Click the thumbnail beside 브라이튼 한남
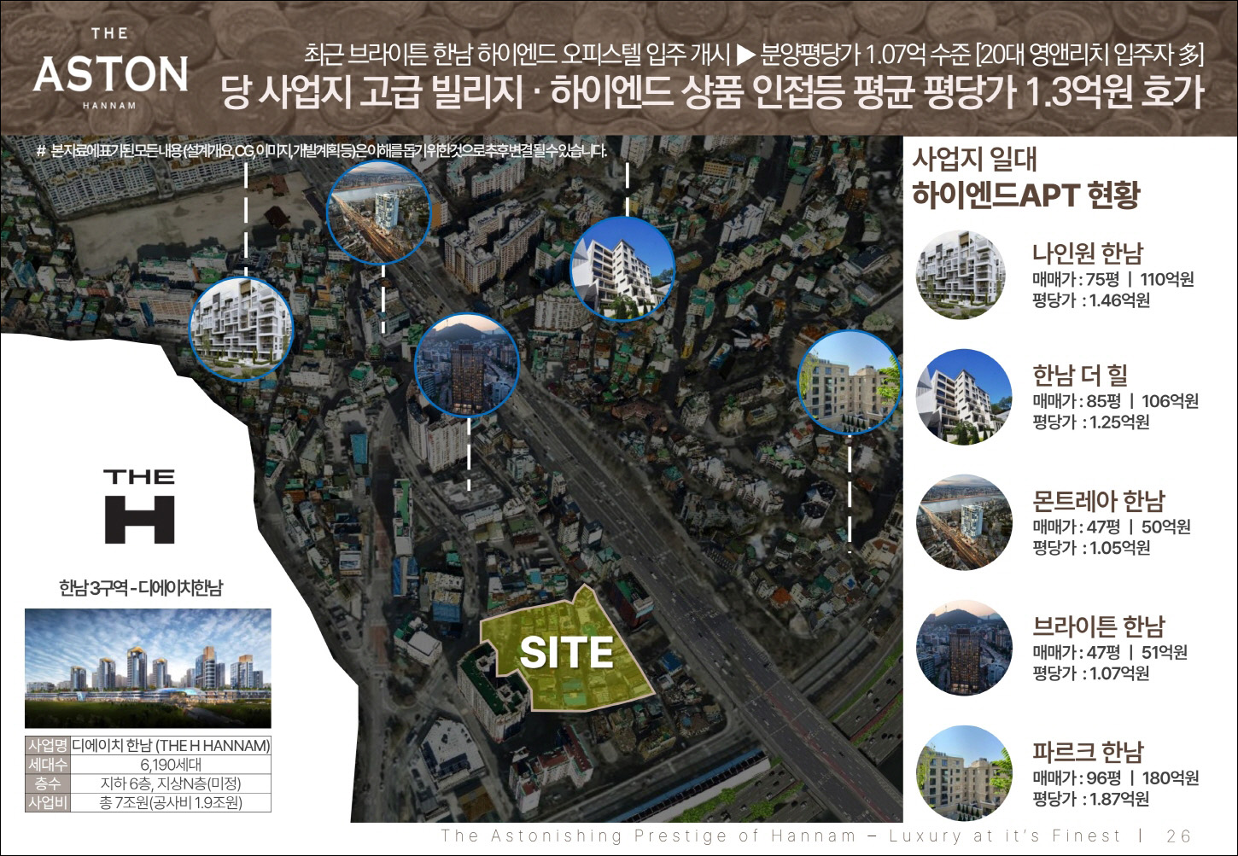 963,648
